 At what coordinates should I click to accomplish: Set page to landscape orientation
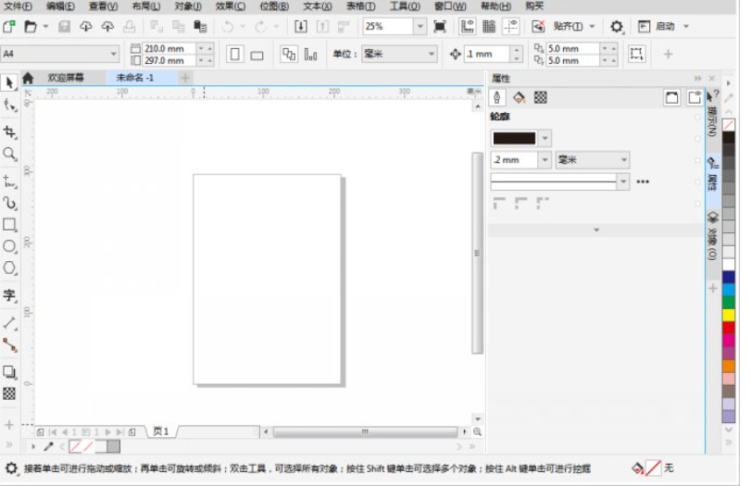[257, 55]
